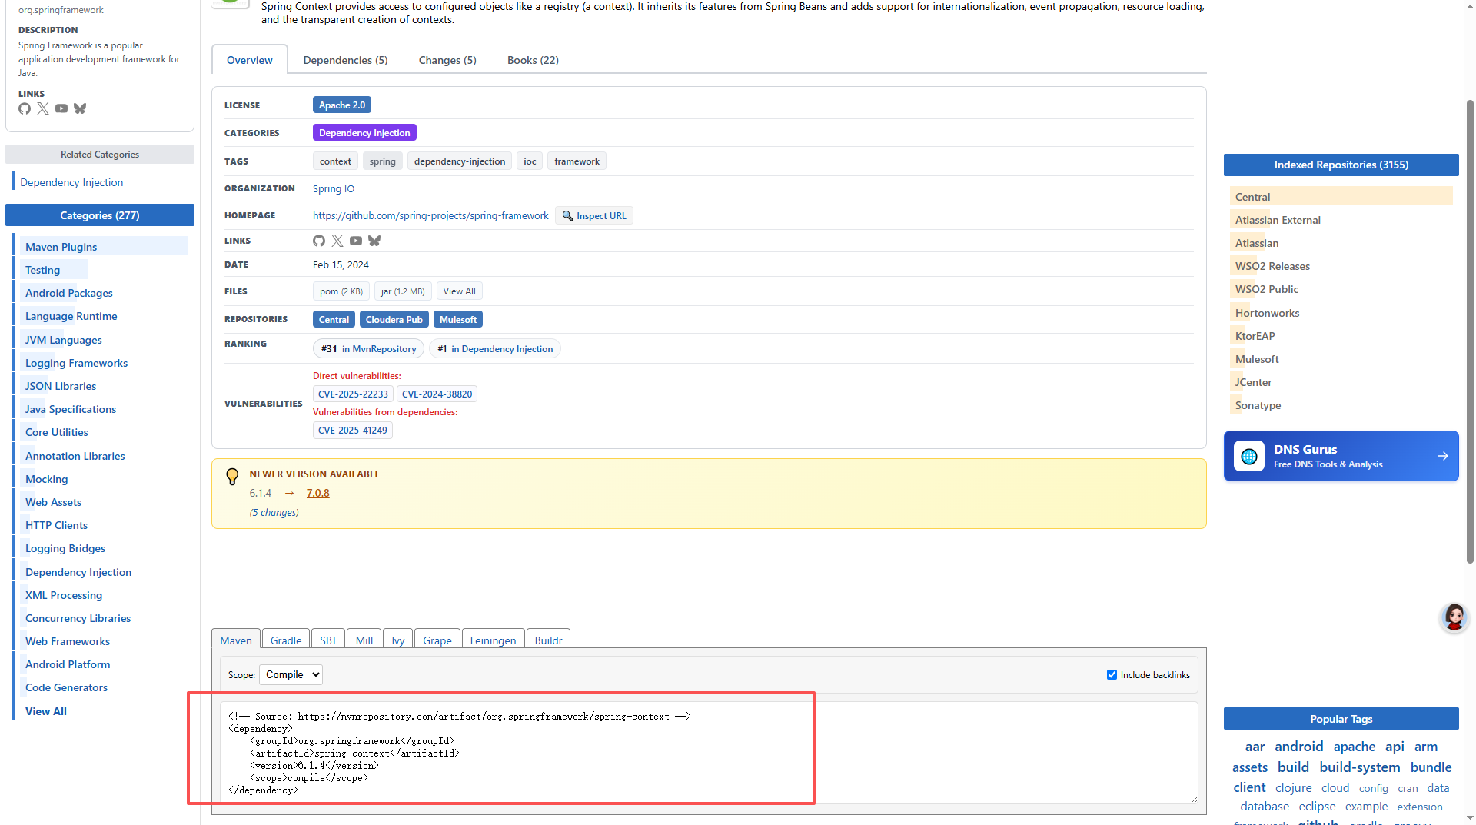1476x825 pixels.
Task: Open the assistant avatar chat icon
Action: point(1454,617)
